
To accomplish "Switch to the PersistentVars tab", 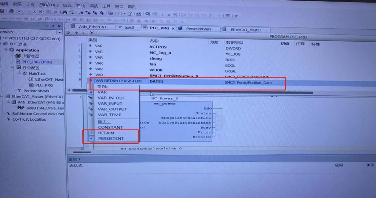I will pyautogui.click(x=198, y=29).
